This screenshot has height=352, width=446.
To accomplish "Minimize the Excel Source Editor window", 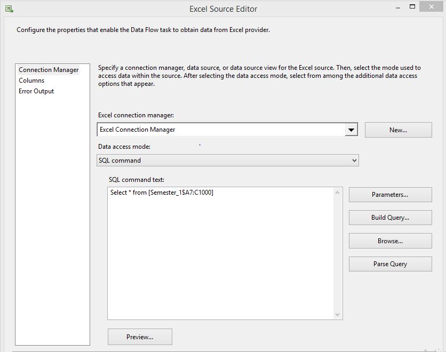I will point(398,8).
